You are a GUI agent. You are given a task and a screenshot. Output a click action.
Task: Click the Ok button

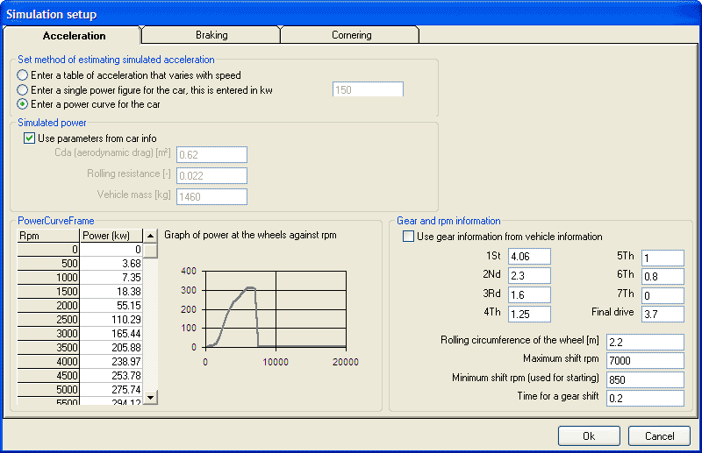(x=589, y=435)
